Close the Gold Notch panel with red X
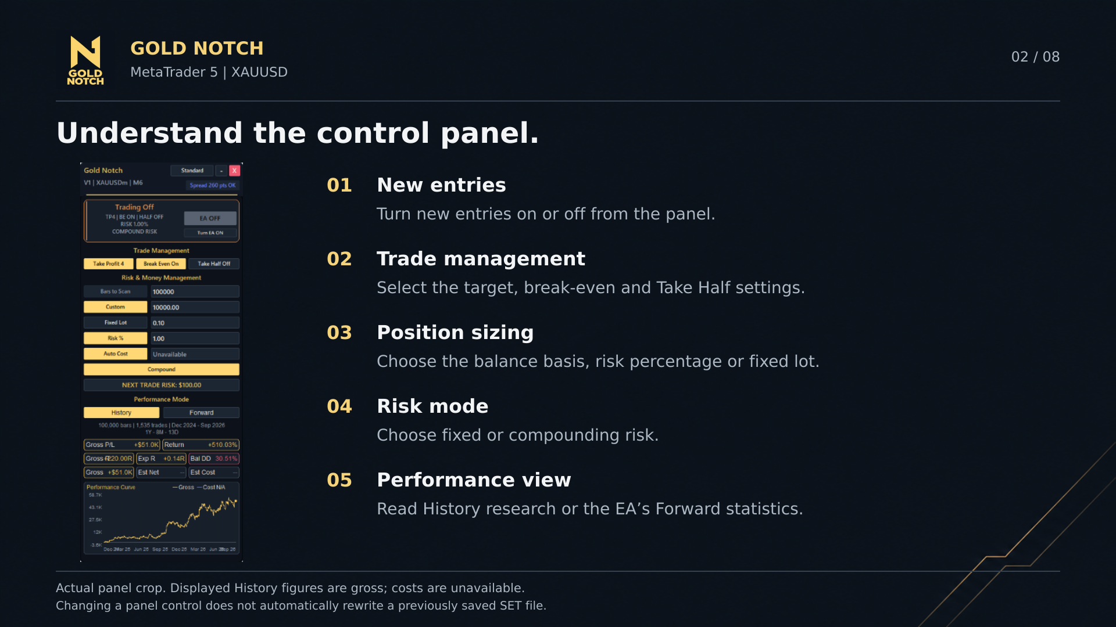Image resolution: width=1116 pixels, height=627 pixels. point(235,171)
